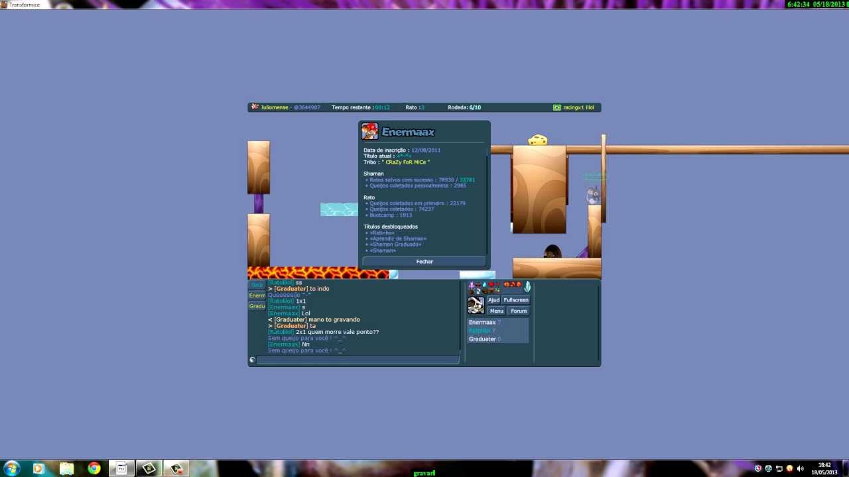This screenshot has width=849, height=477.
Task: Click the blue water drop icon
Action: 484,284
